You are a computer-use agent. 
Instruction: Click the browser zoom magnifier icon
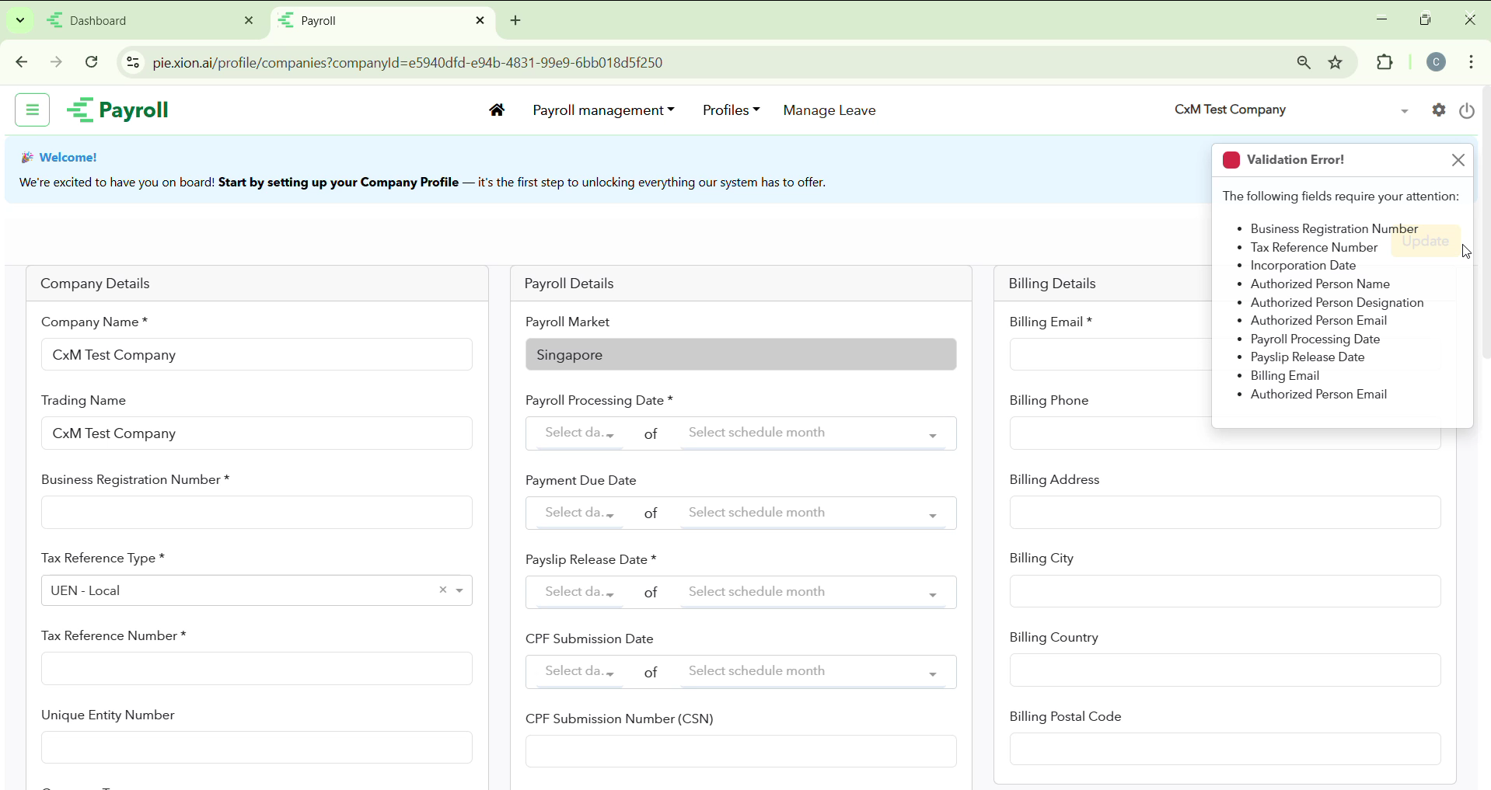click(x=1304, y=63)
